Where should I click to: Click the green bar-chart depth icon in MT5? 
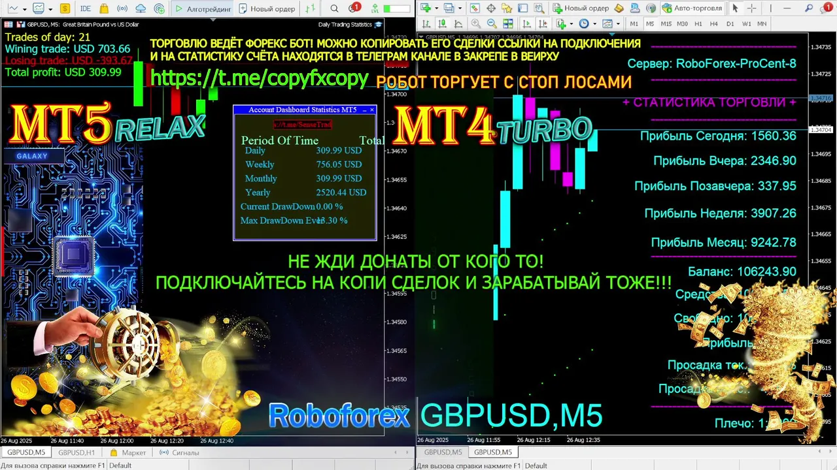tap(310, 8)
